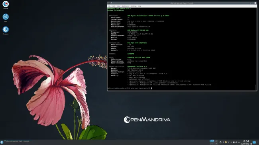Open the Donate desktop icon
This screenshot has height=145, width=259.
(x=6, y=5)
